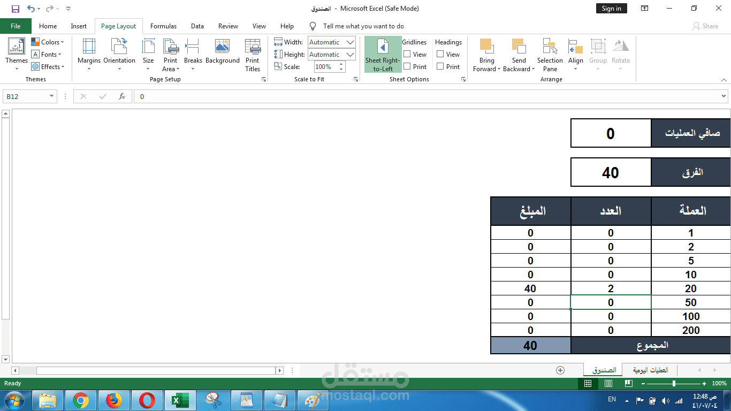Click the zoom slider handle

coord(674,384)
